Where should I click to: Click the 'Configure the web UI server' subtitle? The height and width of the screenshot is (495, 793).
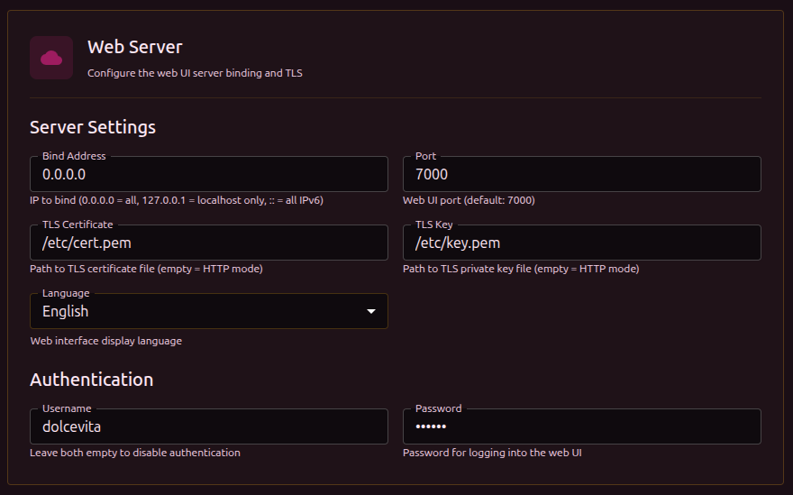[x=195, y=73]
